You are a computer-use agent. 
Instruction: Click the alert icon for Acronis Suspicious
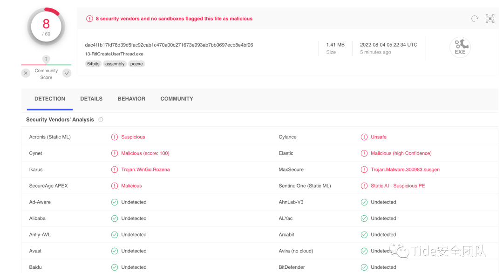click(x=115, y=137)
